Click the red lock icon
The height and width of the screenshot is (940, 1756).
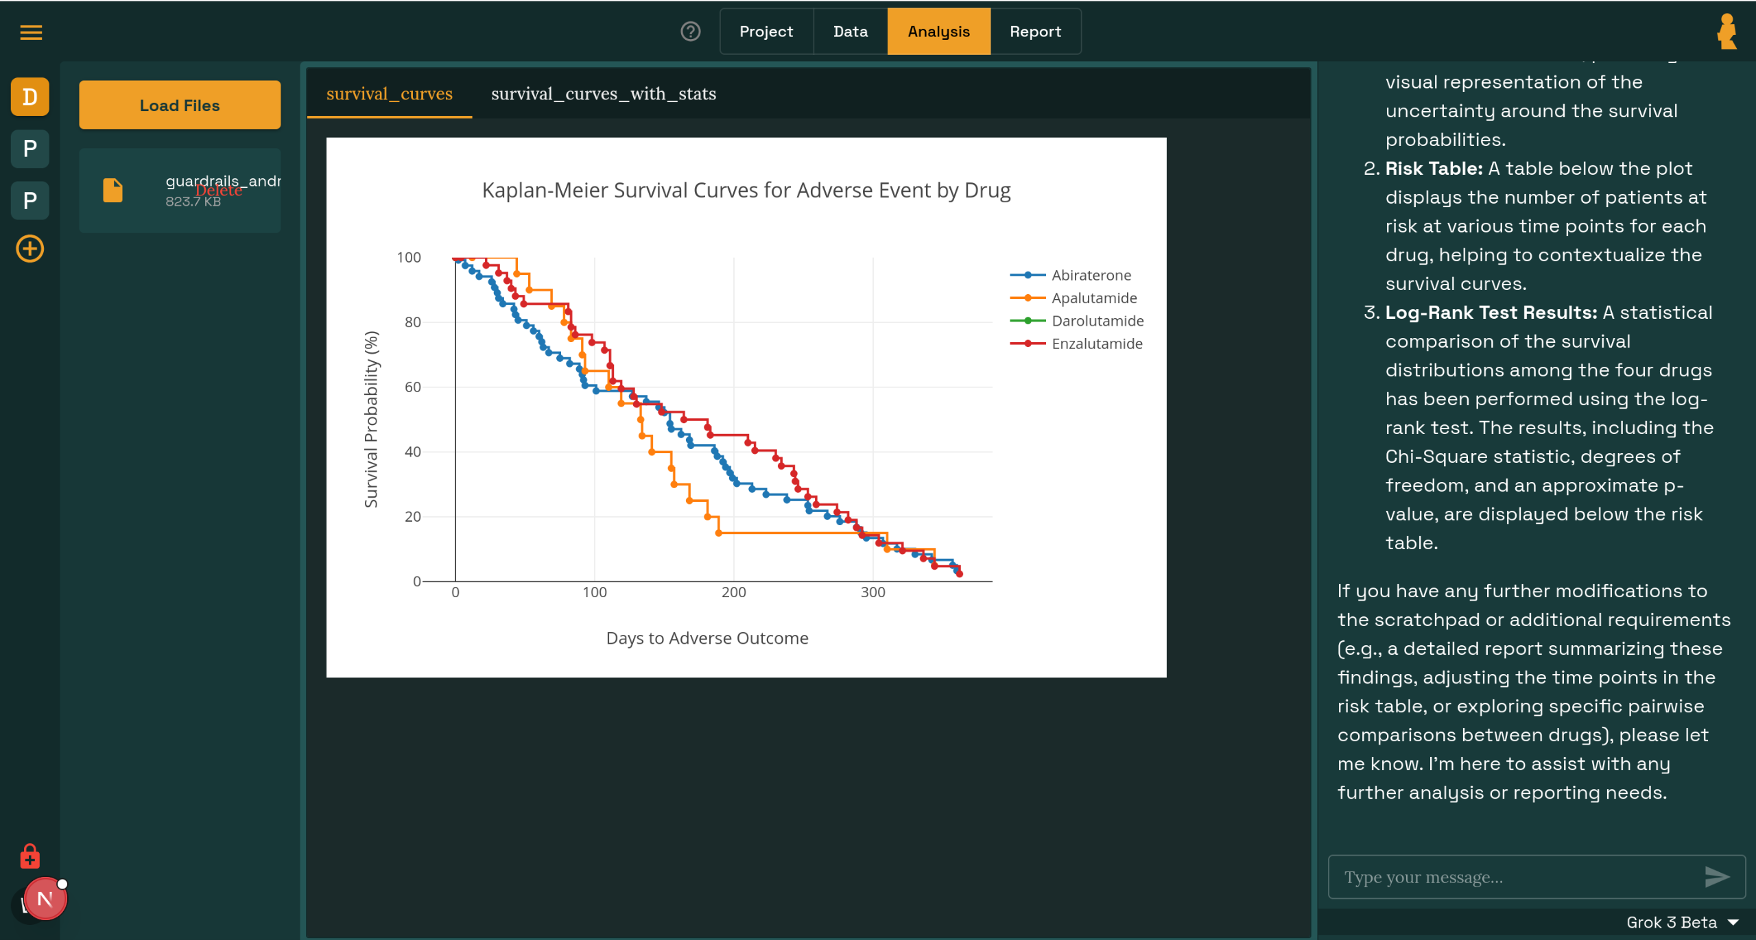29,856
